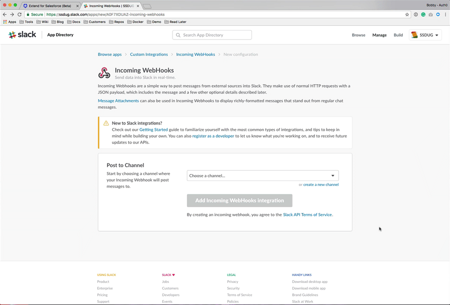
Task: Click SSDUG workspace avatar icon
Action: click(x=414, y=34)
